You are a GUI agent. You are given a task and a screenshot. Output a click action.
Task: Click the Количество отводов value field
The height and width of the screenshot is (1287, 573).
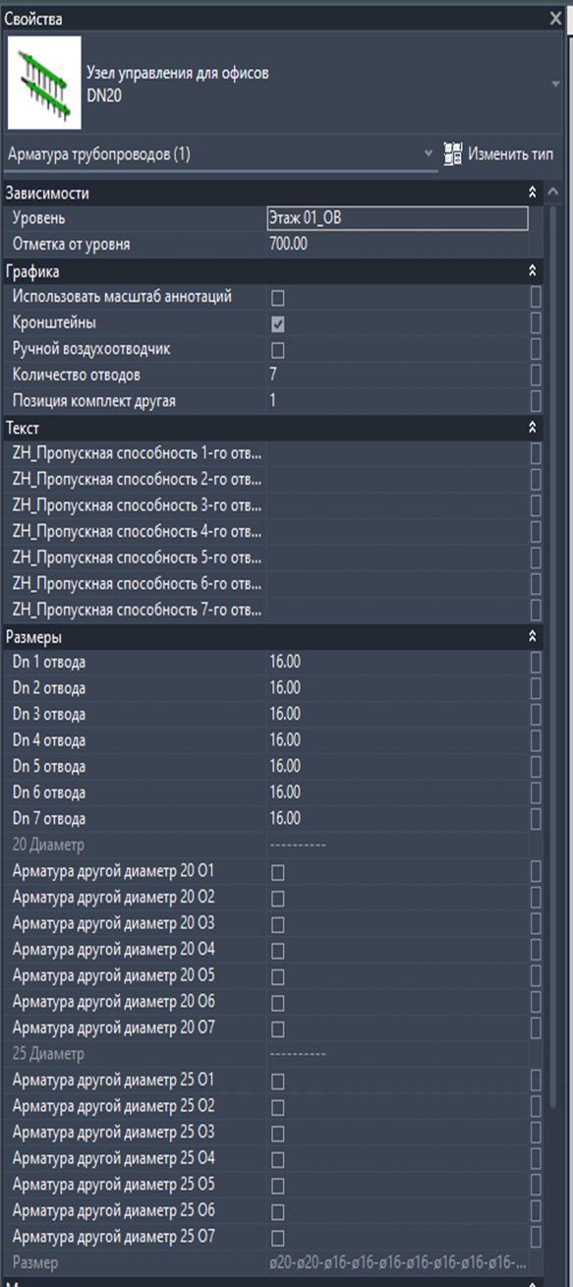[x=397, y=375]
